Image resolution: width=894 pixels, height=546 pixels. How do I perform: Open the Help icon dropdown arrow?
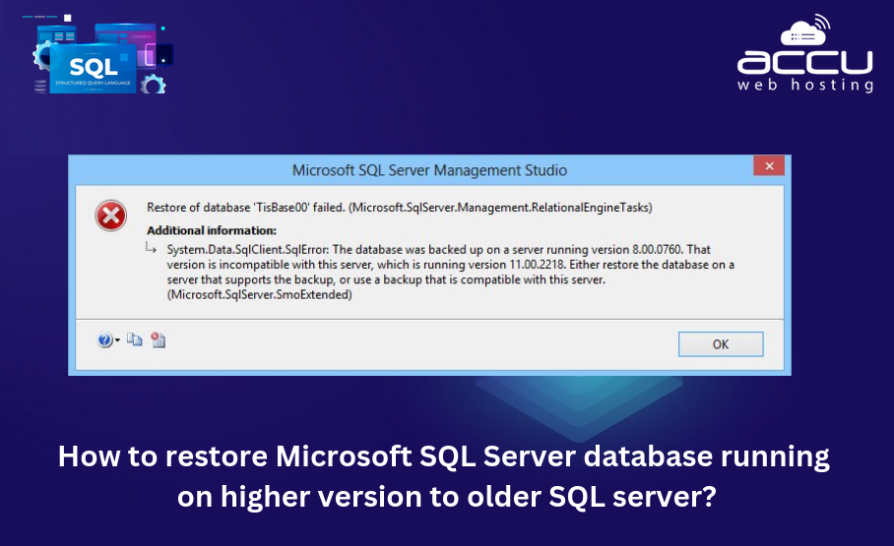pyautogui.click(x=117, y=341)
